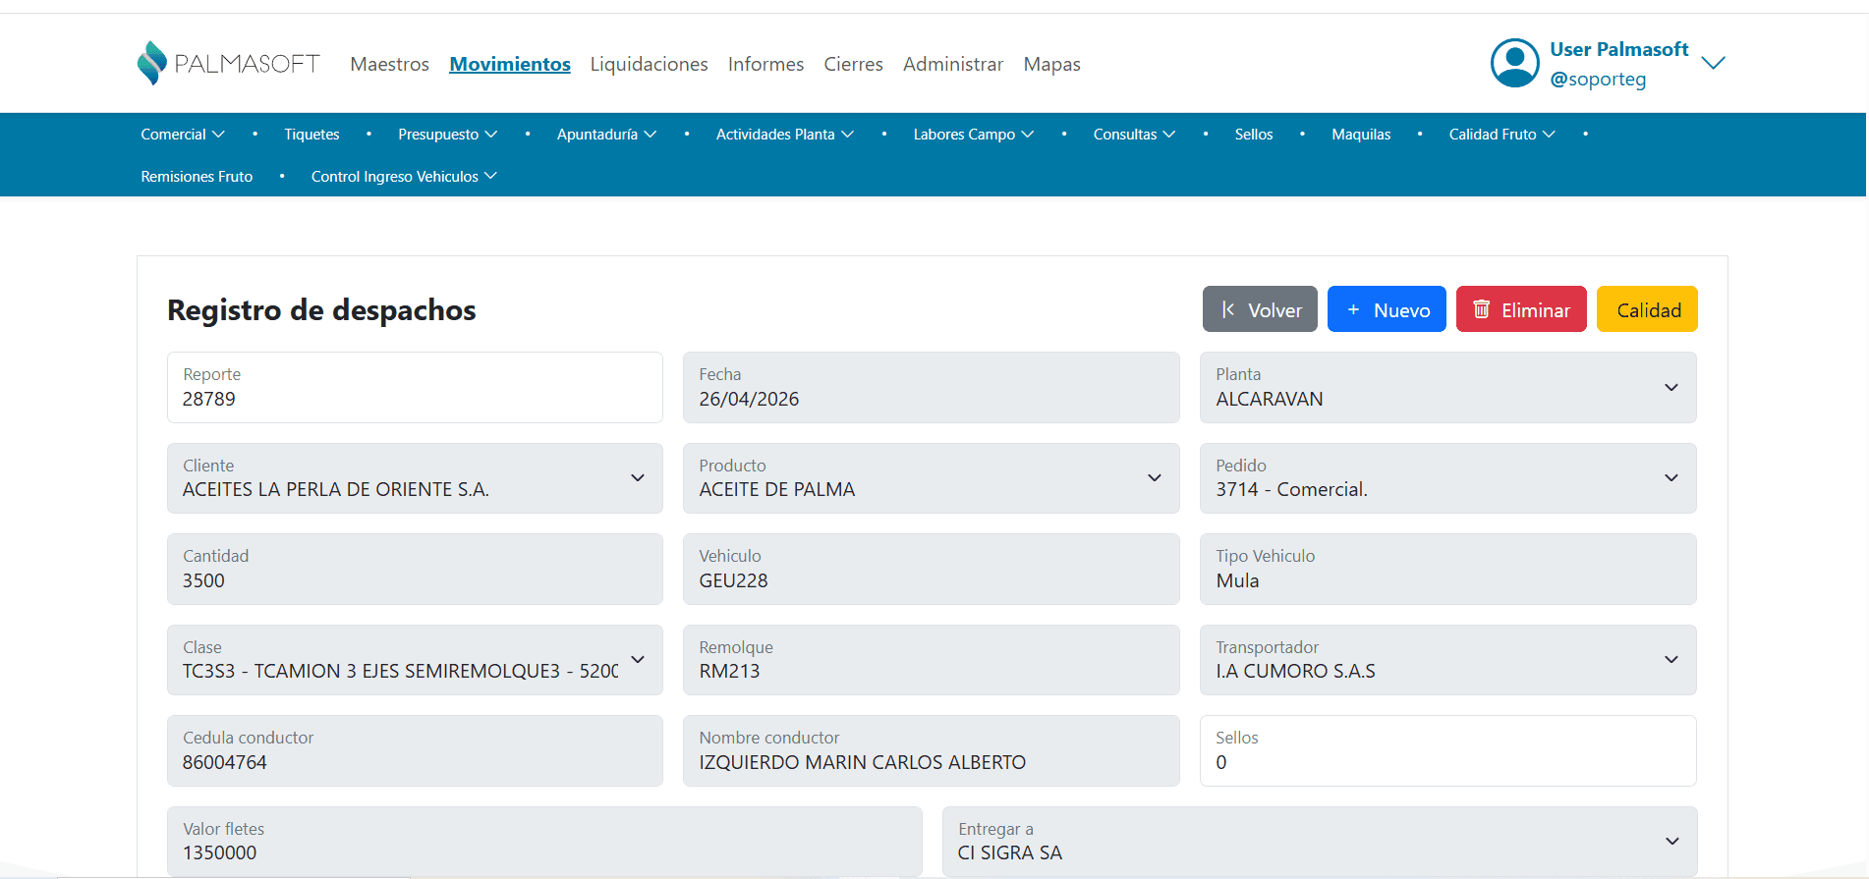Click the Palmasoft logo icon

[151, 63]
